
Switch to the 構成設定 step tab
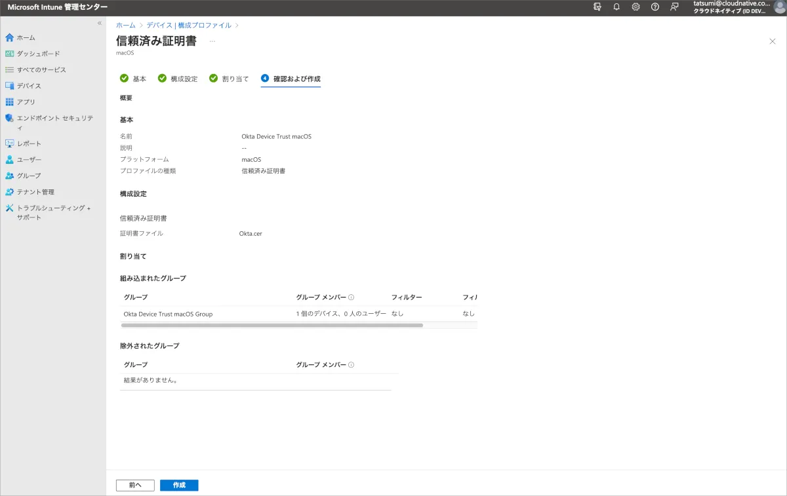(x=178, y=79)
